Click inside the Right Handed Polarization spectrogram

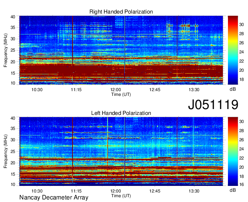tap(121, 50)
